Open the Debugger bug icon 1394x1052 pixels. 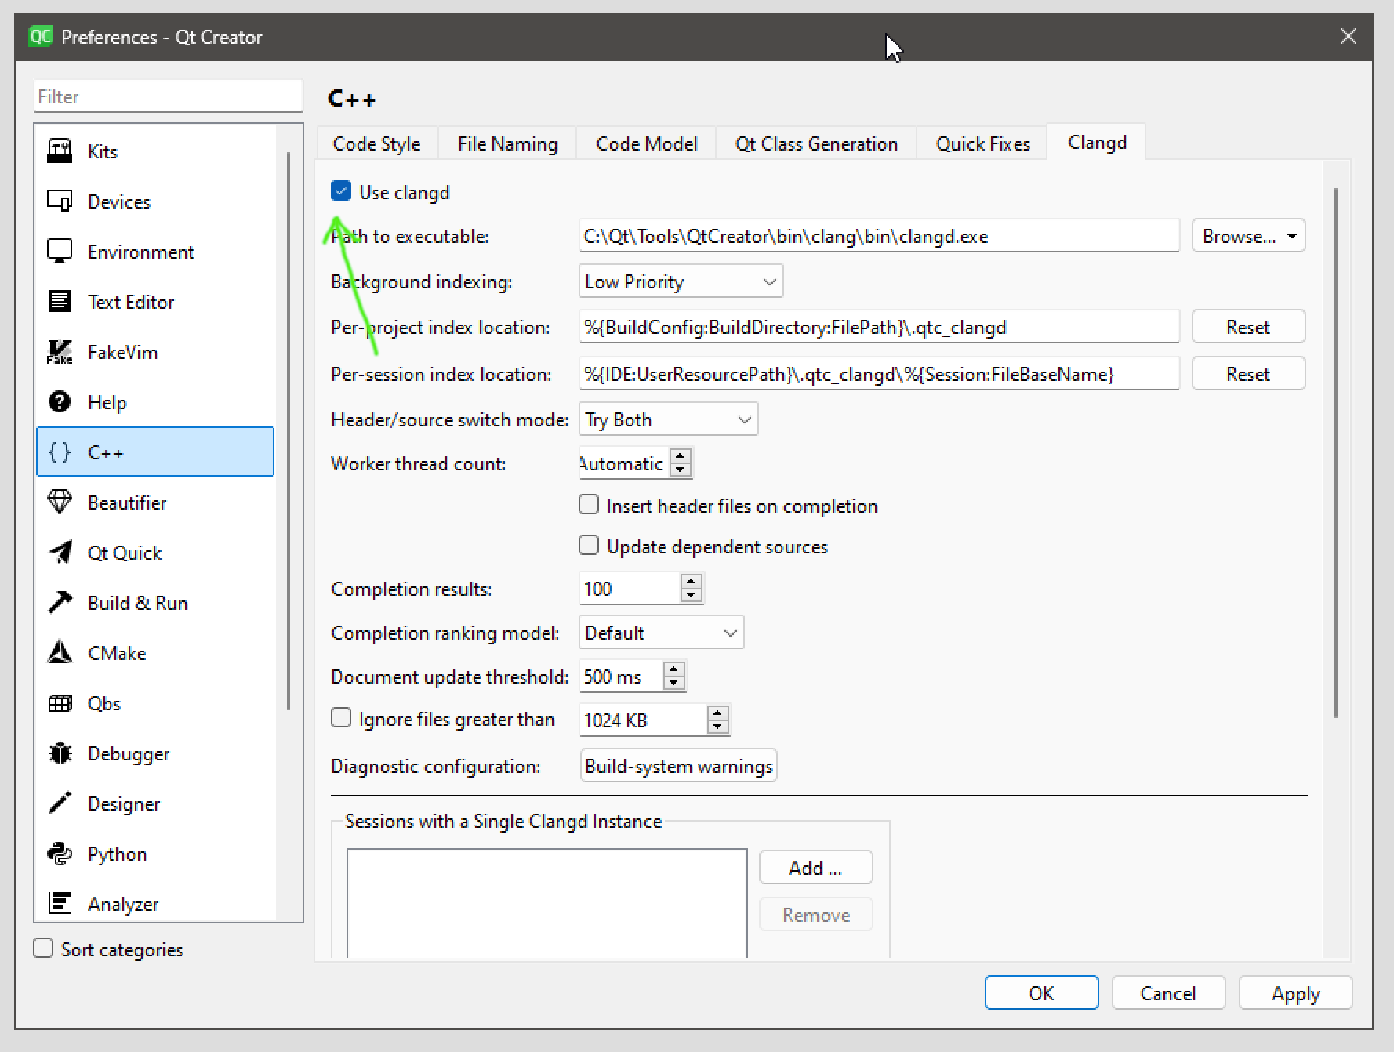tap(60, 753)
